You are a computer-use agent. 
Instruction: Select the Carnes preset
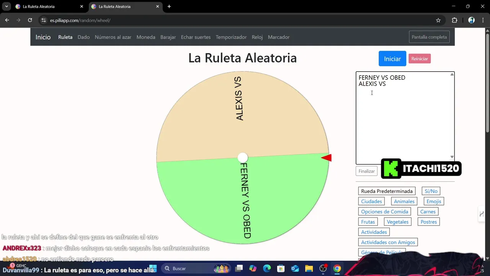[428, 212]
